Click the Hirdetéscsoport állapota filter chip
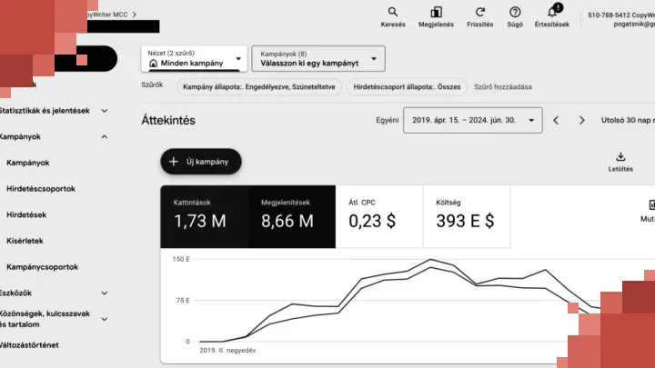Viewport: 655px width, 368px height. tap(407, 87)
